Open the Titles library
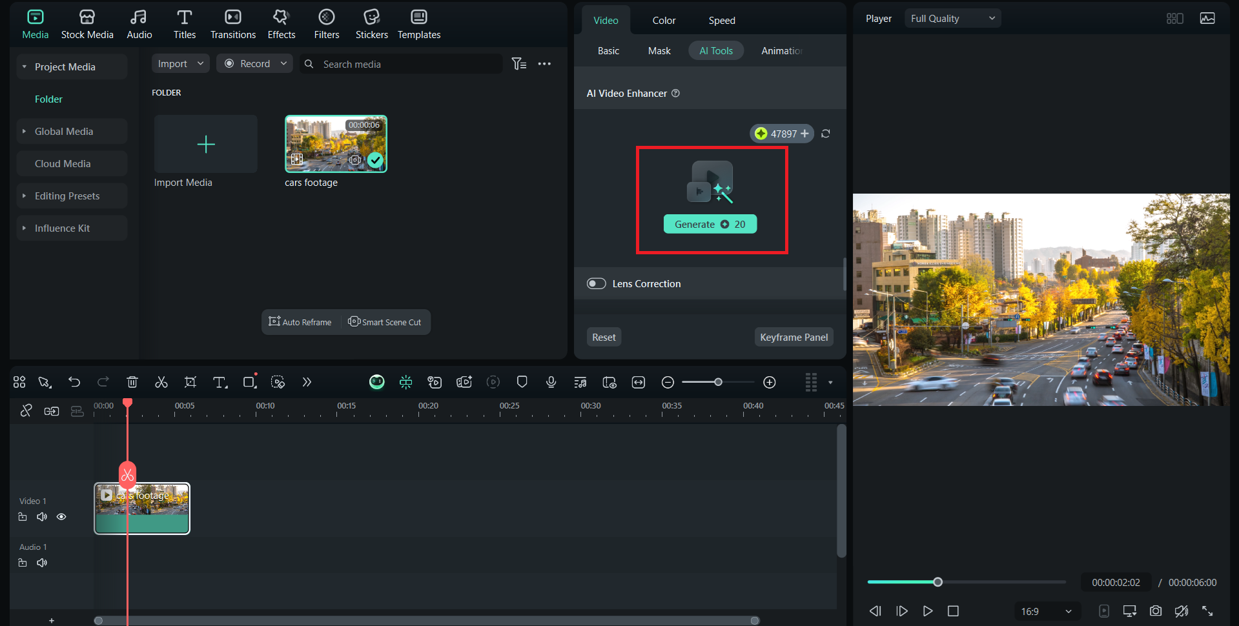The width and height of the screenshot is (1239, 626). tap(185, 25)
